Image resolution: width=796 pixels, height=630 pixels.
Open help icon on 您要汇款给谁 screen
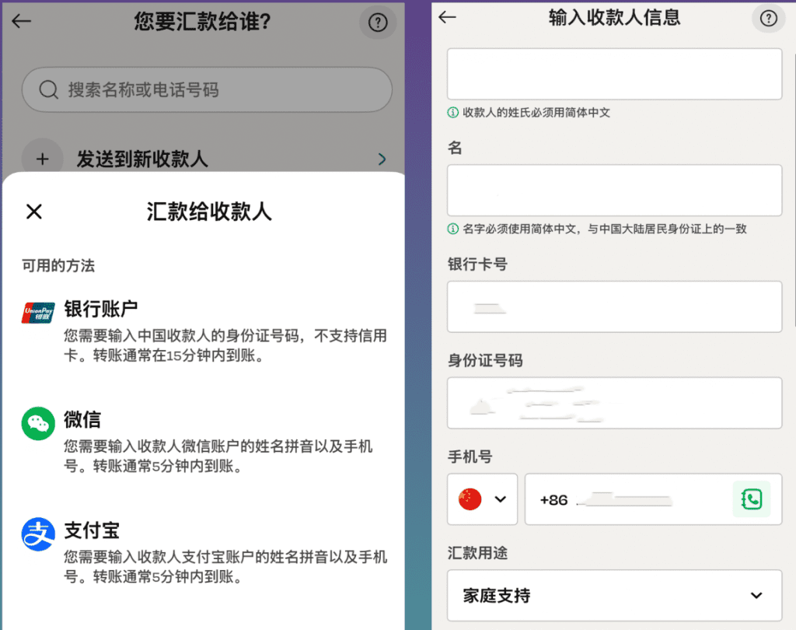378,23
